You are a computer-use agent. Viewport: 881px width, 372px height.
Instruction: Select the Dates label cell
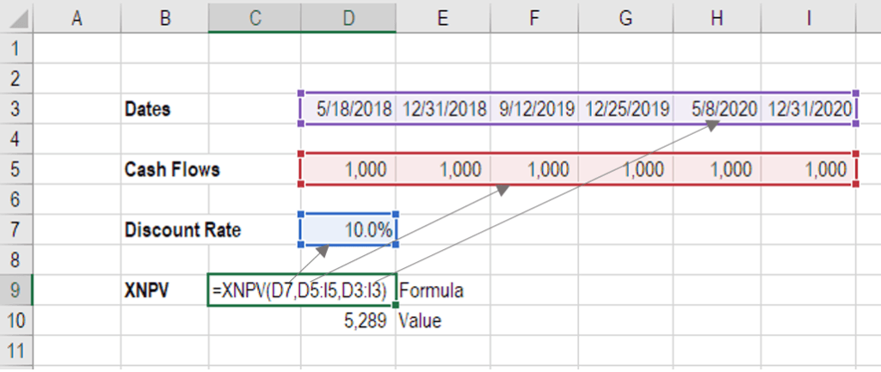pyautogui.click(x=164, y=108)
